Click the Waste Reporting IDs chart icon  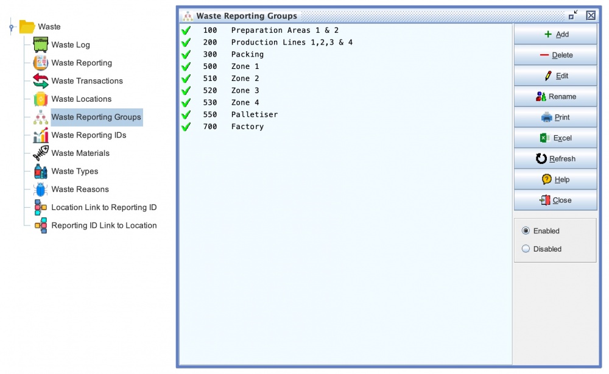(x=41, y=135)
